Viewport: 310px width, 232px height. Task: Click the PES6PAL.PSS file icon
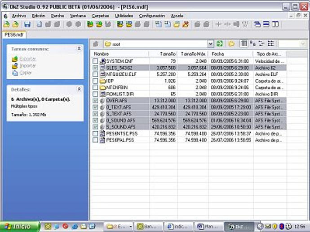click(102, 140)
